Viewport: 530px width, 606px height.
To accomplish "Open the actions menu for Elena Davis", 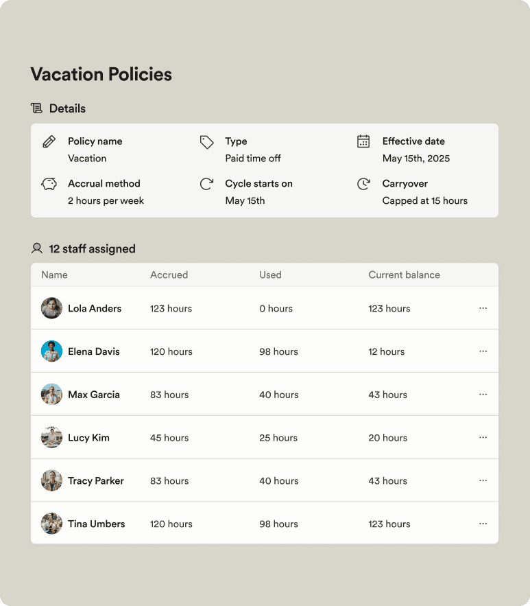I will (x=483, y=351).
